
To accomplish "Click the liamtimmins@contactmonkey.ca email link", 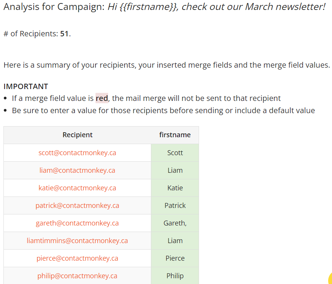I will (77, 241).
